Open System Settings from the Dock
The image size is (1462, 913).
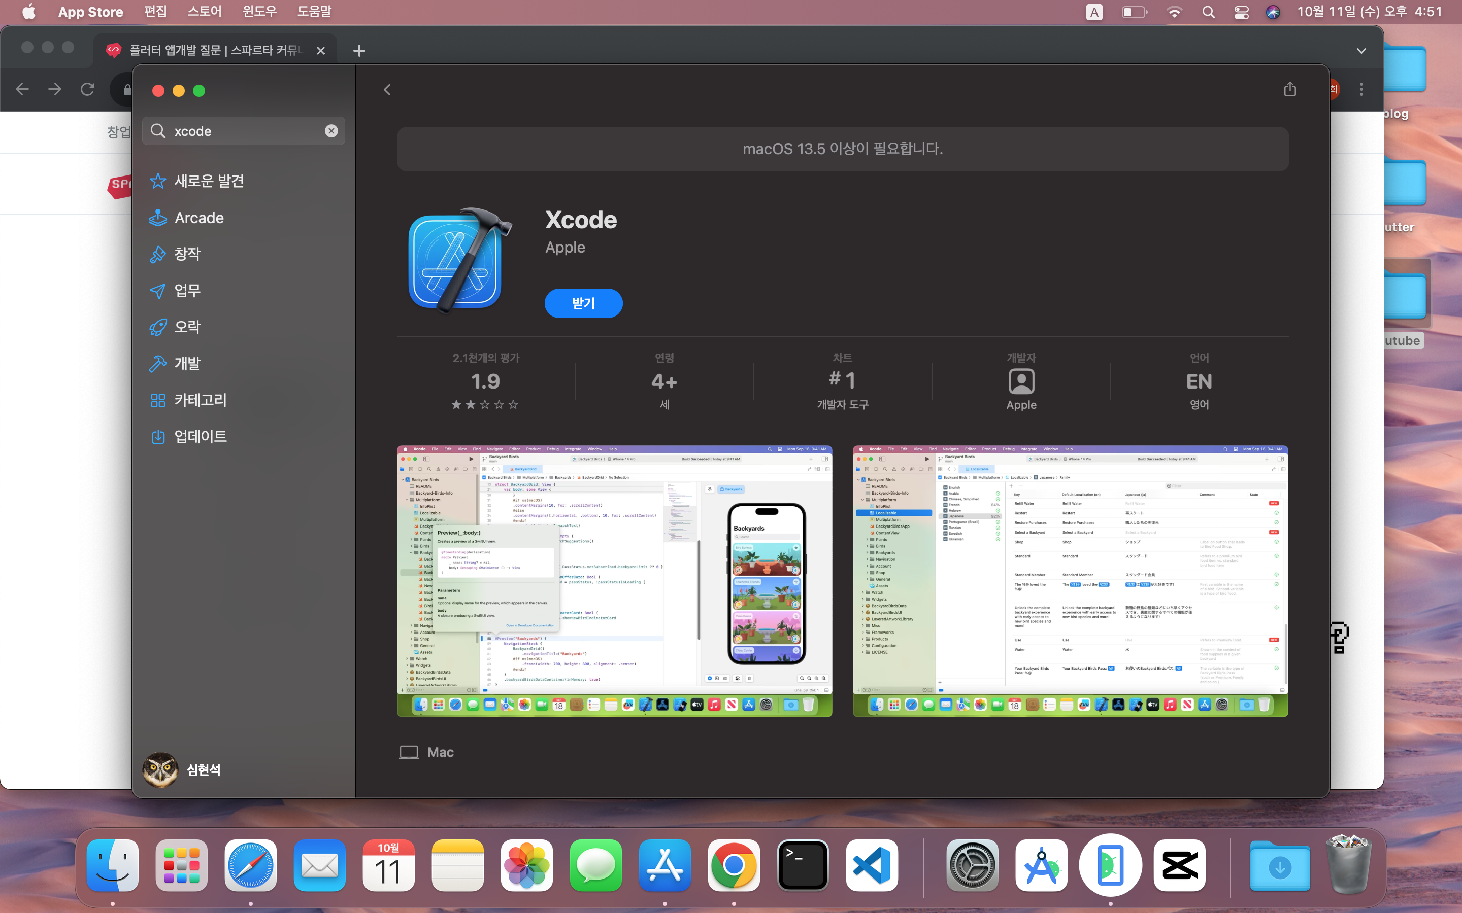[973, 865]
